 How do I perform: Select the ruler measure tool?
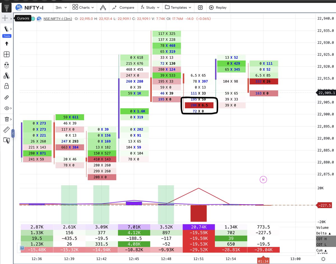pos(7,130)
